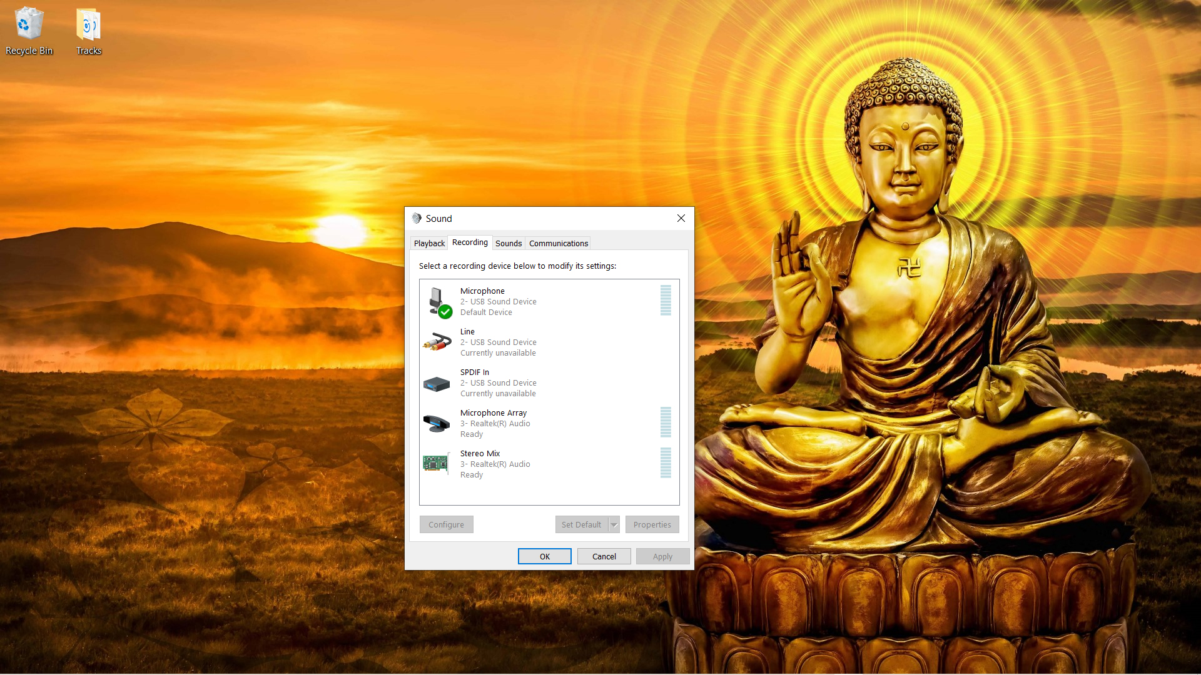Click the Sound title bar text
The height and width of the screenshot is (675, 1201).
point(438,218)
